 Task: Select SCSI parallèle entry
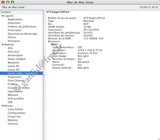pyautogui.click(x=16, y=99)
